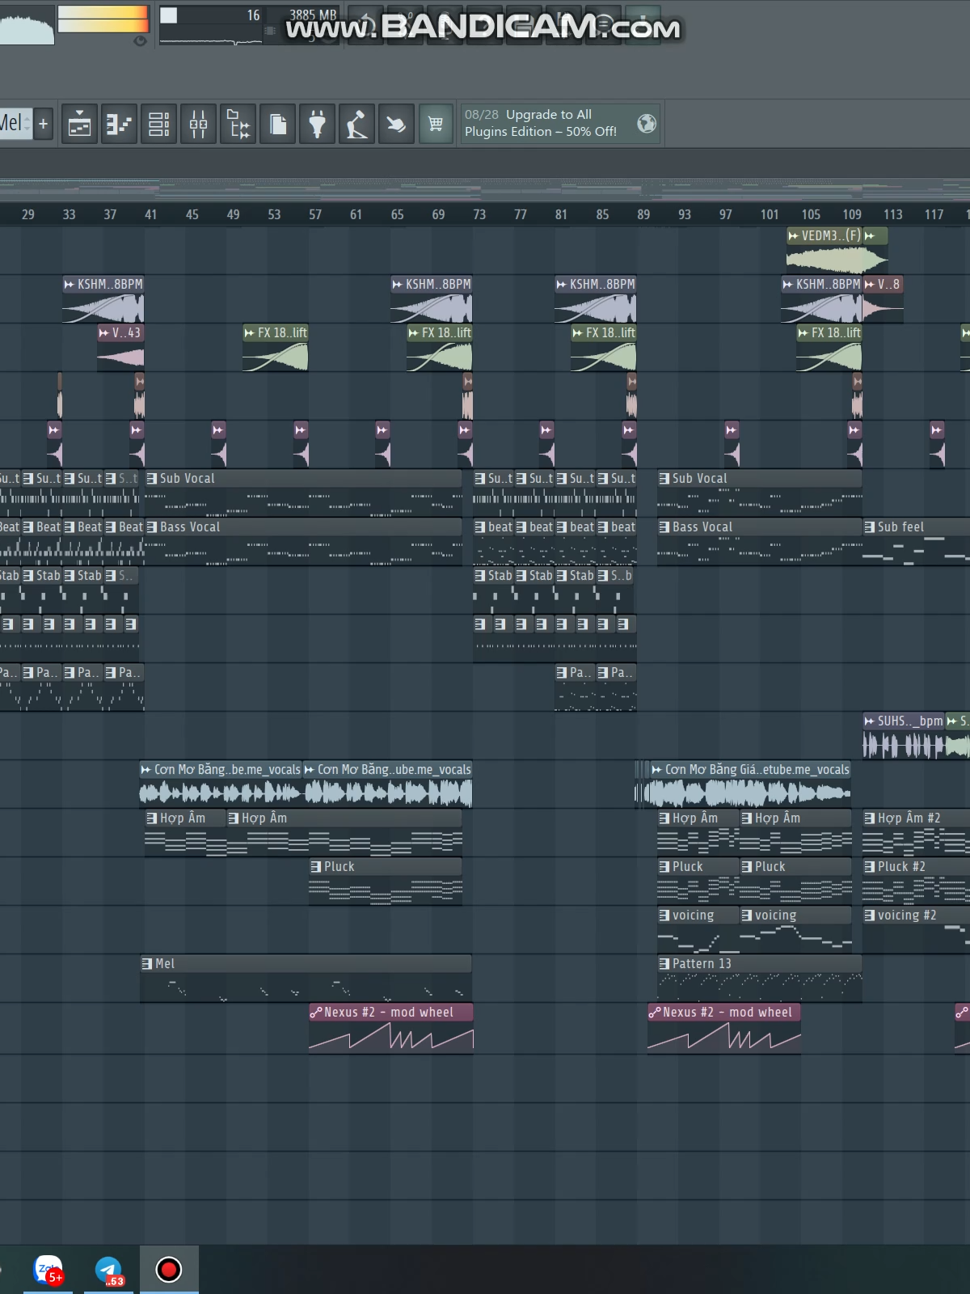Open the Mixer icon
The image size is (970, 1294).
pos(198,124)
